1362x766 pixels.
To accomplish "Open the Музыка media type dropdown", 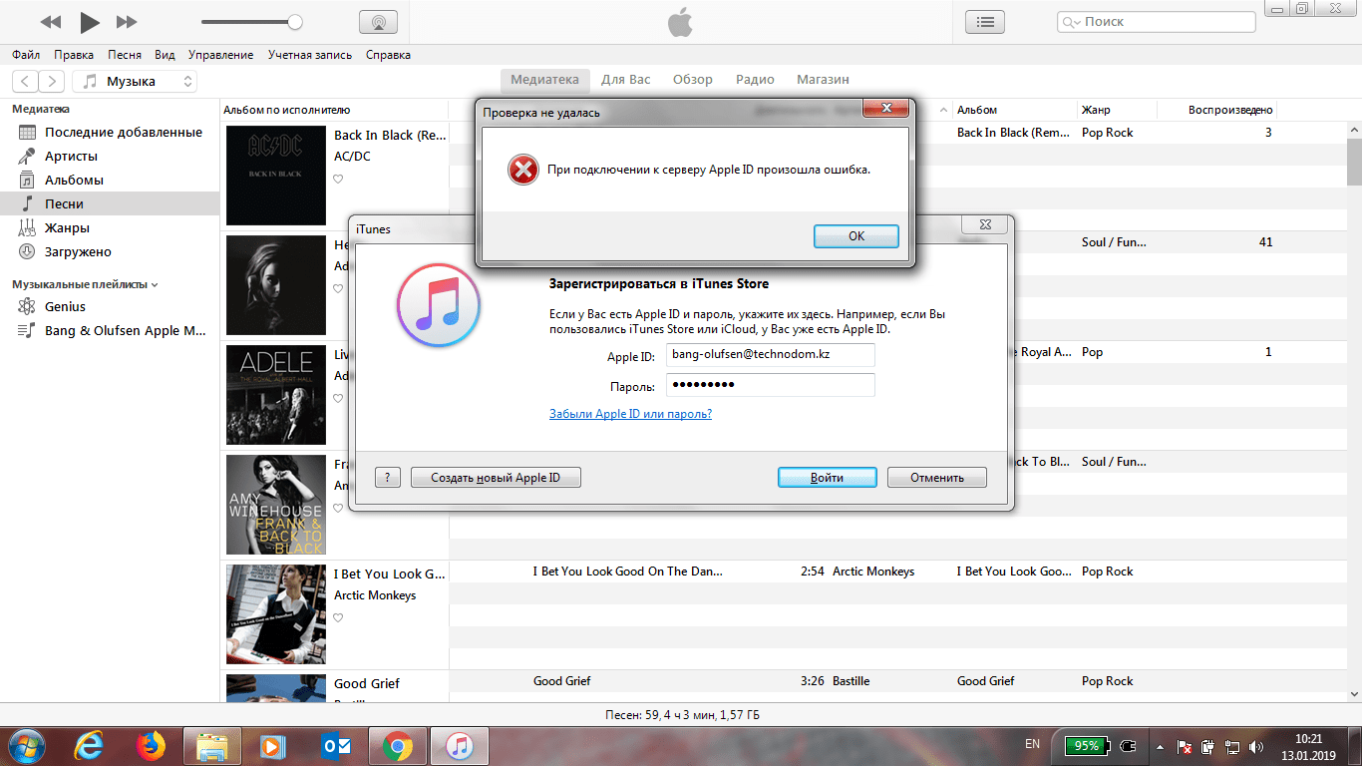I will (135, 81).
